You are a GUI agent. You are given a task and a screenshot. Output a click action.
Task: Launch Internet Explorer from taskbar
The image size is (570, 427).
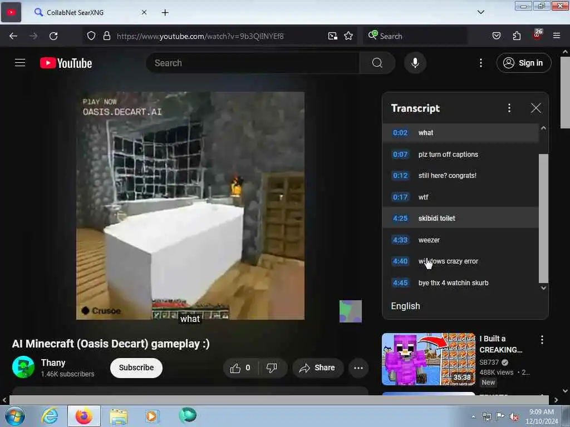(50, 416)
